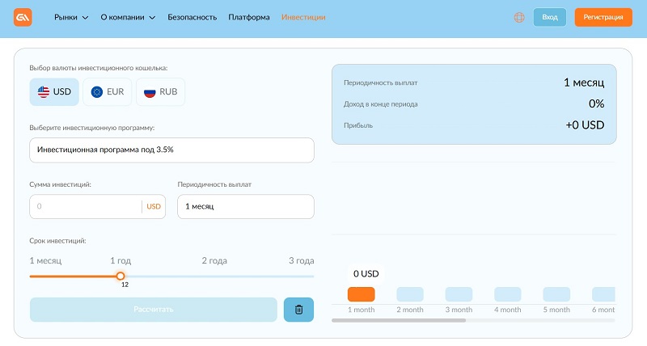The width and height of the screenshot is (647, 346).
Task: Click the Вход login button
Action: [x=550, y=17]
